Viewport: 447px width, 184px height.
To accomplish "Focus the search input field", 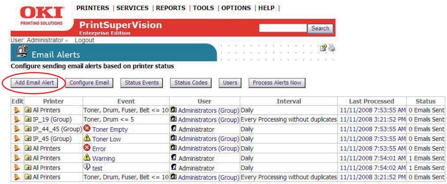I will tap(283, 28).
